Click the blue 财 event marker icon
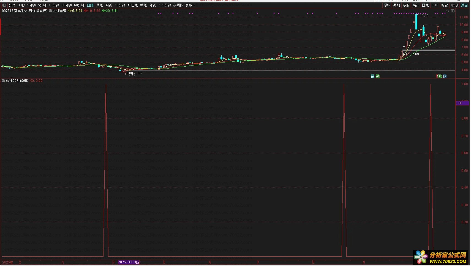This screenshot has width=471, height=266. tap(445, 76)
